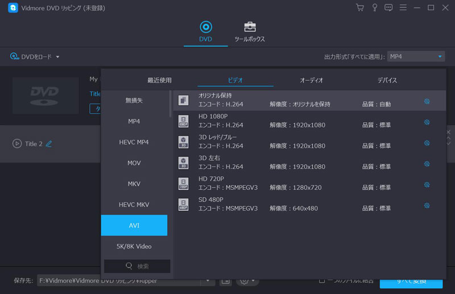The height and width of the screenshot is (294, 455).
Task: Open the MP4 output format combo box
Action: tap(416, 57)
